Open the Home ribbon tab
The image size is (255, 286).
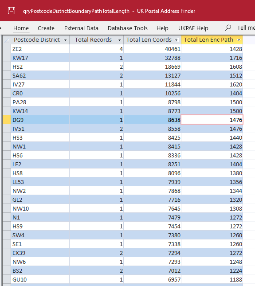click(21, 28)
